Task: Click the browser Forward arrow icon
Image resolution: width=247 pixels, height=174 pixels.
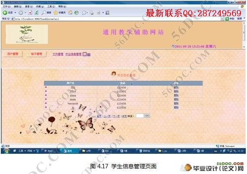Action: tap(21, 13)
